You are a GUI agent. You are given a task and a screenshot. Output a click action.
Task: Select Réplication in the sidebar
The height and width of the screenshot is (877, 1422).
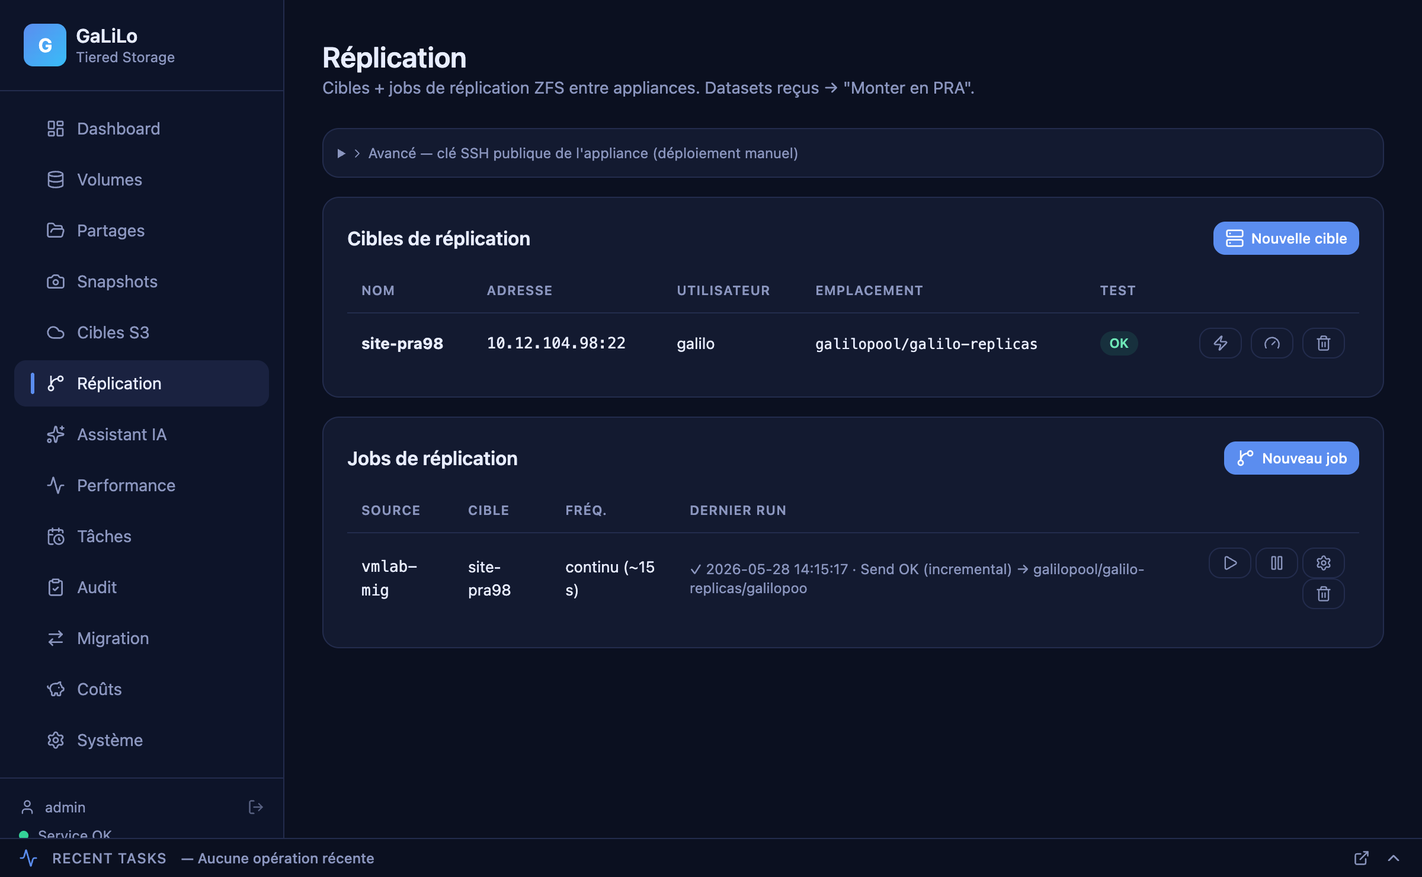(x=141, y=383)
